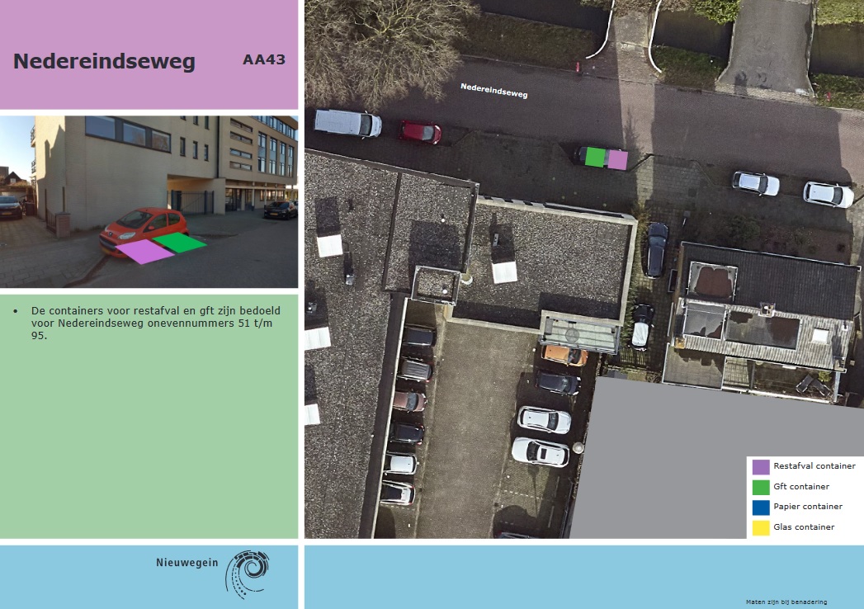864x609 pixels.
Task: Click the purple container marker in street photo
Action: point(144,252)
